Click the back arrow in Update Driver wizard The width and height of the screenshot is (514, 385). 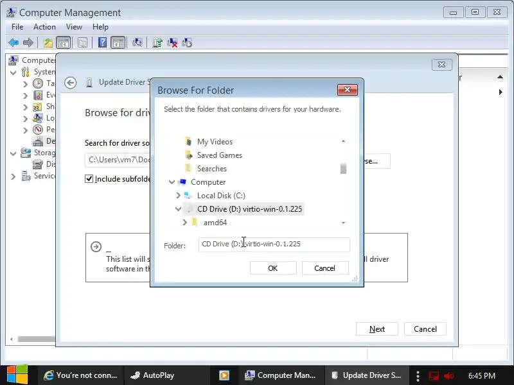(71, 83)
